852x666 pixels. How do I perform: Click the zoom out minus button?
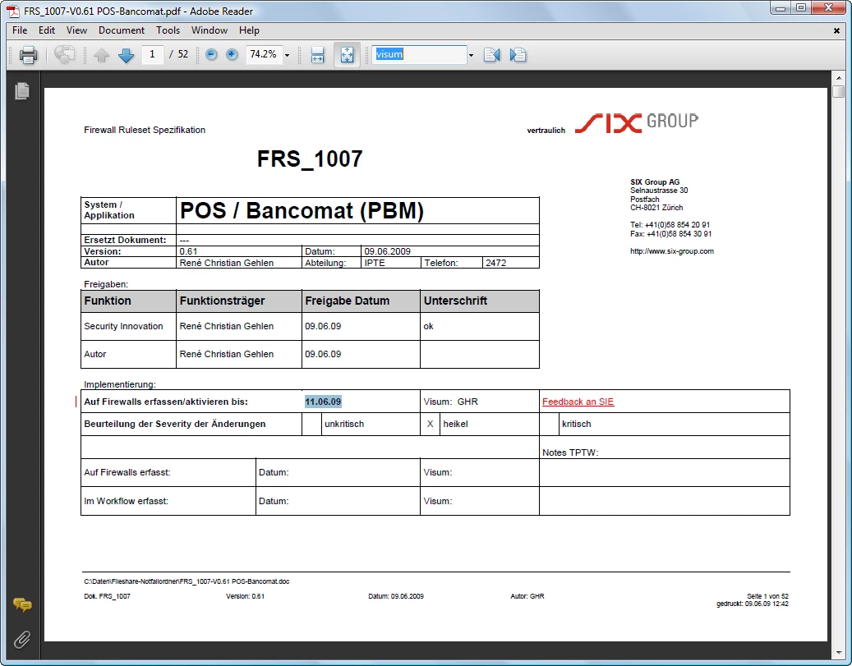211,54
